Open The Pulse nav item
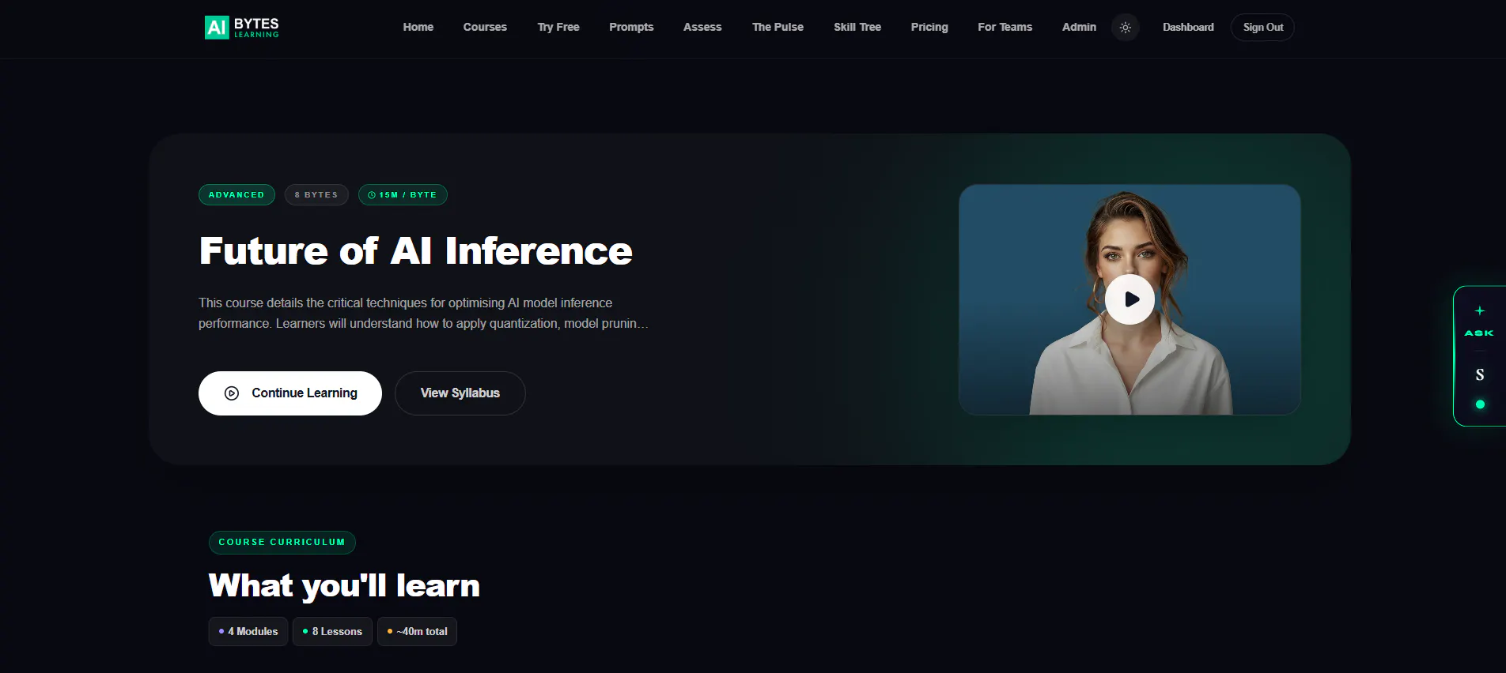The width and height of the screenshot is (1506, 673). [x=778, y=27]
